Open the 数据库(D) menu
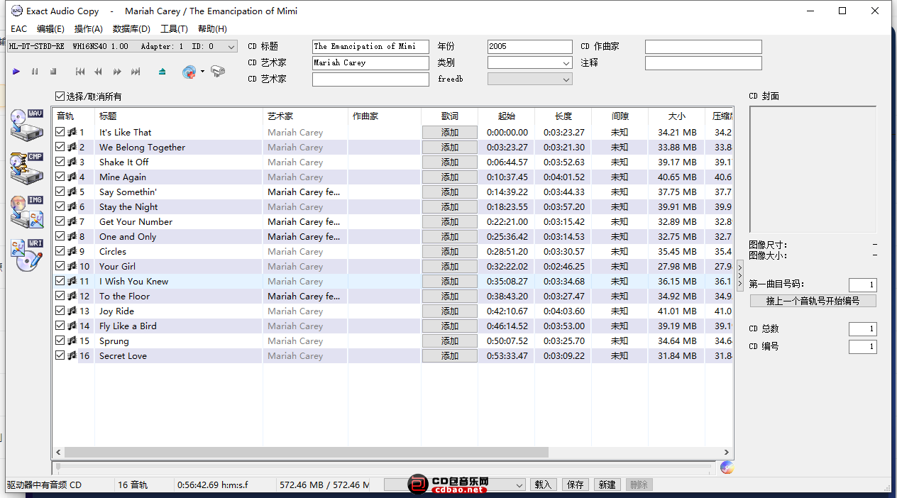The height and width of the screenshot is (498, 897). pos(131,29)
